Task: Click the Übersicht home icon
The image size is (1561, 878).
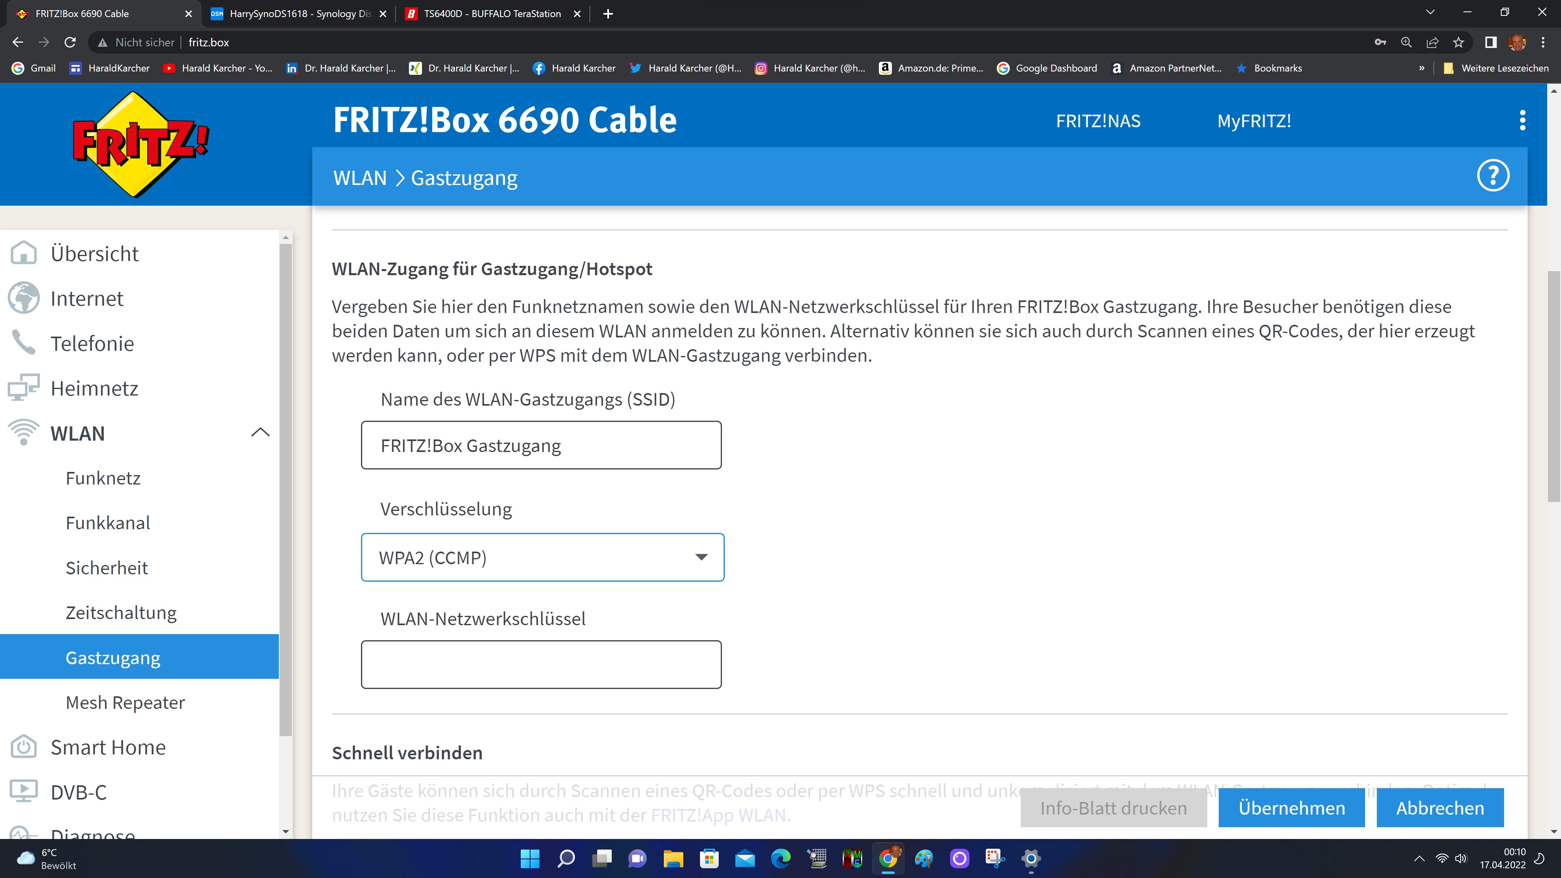Action: pos(24,253)
